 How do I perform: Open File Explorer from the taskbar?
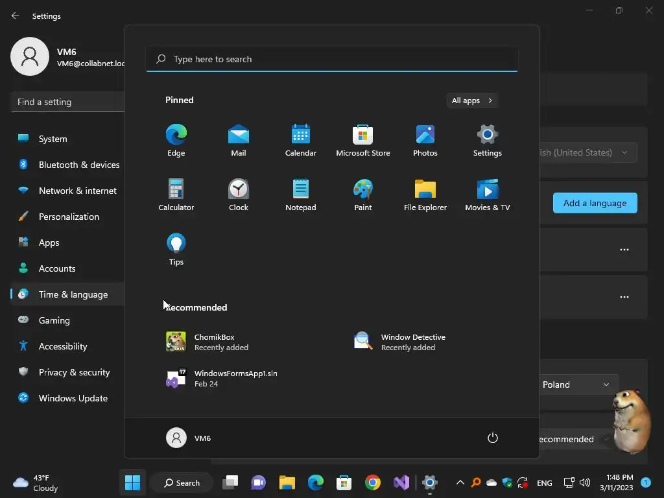[287, 482]
